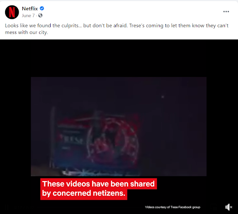Viewport: 238px width, 214px height.
Task: Click the blue verified badge
Action: click(42, 8)
